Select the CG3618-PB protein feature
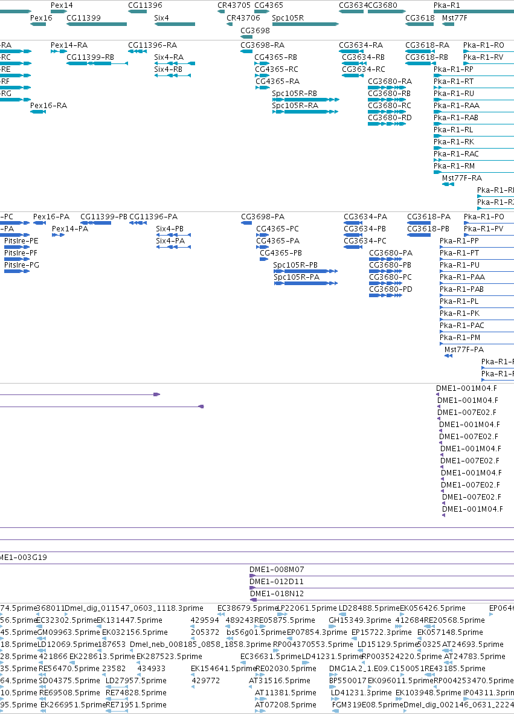 tap(419, 235)
